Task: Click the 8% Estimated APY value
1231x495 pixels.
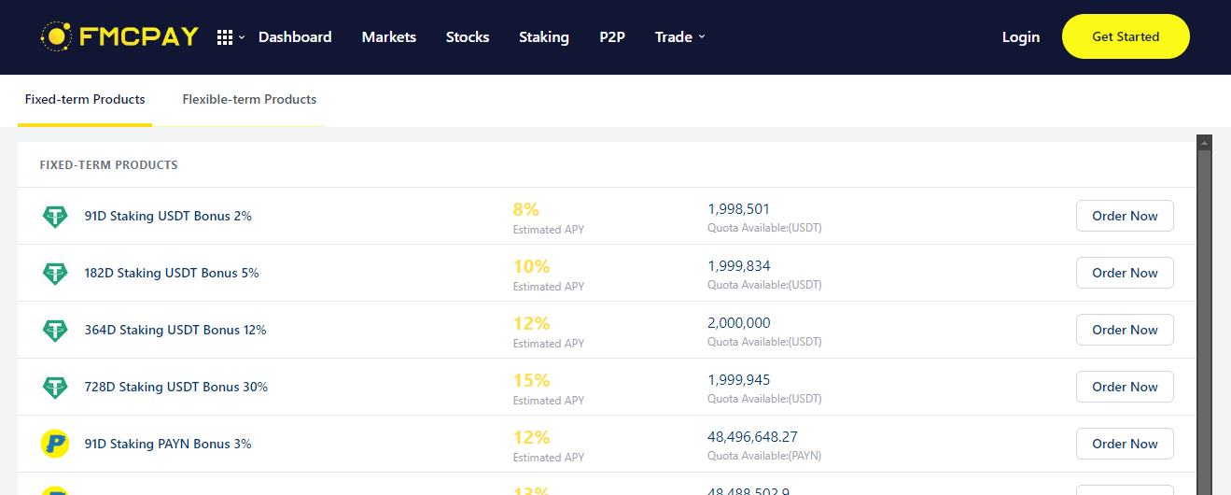Action: pyautogui.click(x=526, y=209)
